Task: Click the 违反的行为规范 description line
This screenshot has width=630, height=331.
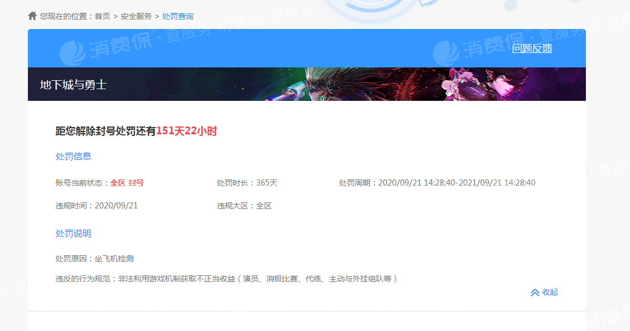Action: click(226, 279)
